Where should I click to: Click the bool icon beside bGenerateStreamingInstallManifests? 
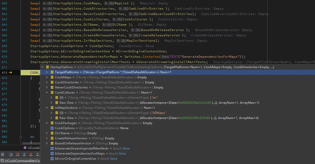pyautogui.click(x=52, y=148)
